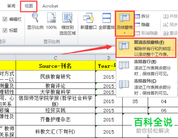Click the cell containing 06

tap(163, 110)
